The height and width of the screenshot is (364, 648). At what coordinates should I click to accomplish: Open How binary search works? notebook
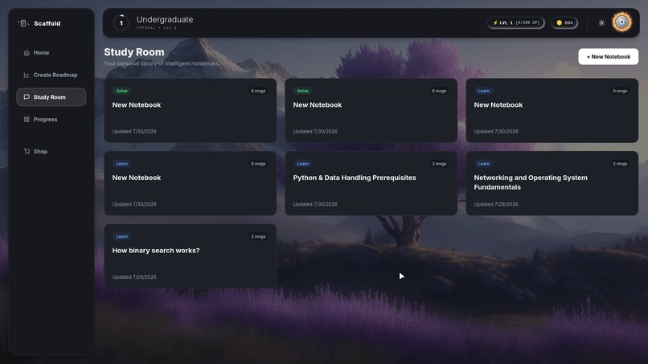pyautogui.click(x=190, y=256)
